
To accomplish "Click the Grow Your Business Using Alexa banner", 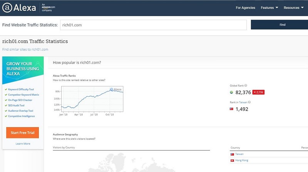I will point(23,70).
